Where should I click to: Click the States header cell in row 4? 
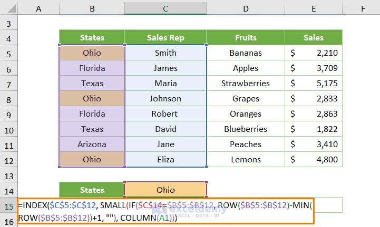[92, 38]
